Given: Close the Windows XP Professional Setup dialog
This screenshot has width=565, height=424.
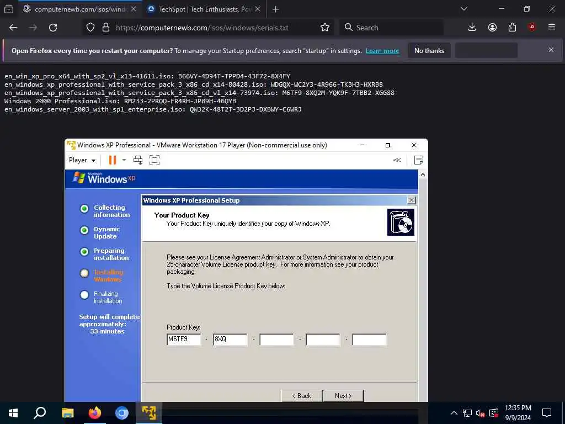Looking at the screenshot, I should pos(411,200).
